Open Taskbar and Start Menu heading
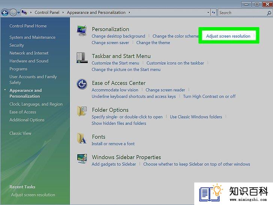This screenshot has width=273, height=205. [121, 56]
